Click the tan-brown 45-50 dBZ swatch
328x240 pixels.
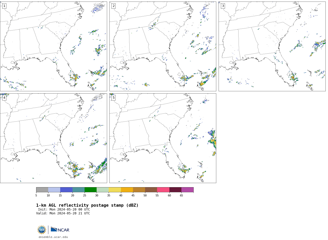point(139,190)
